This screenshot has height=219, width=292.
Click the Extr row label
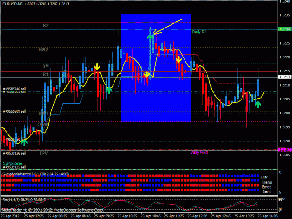click(x=264, y=177)
